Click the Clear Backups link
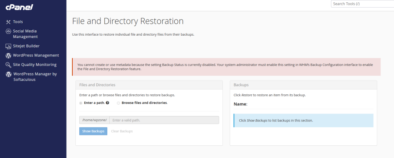This screenshot has width=394, height=158. coord(122,131)
